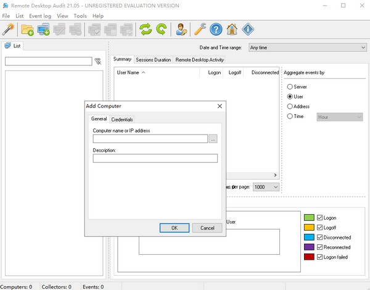Screen dimensions: 370x290
Task: Select the Address aggregate radio button
Action: (290, 106)
